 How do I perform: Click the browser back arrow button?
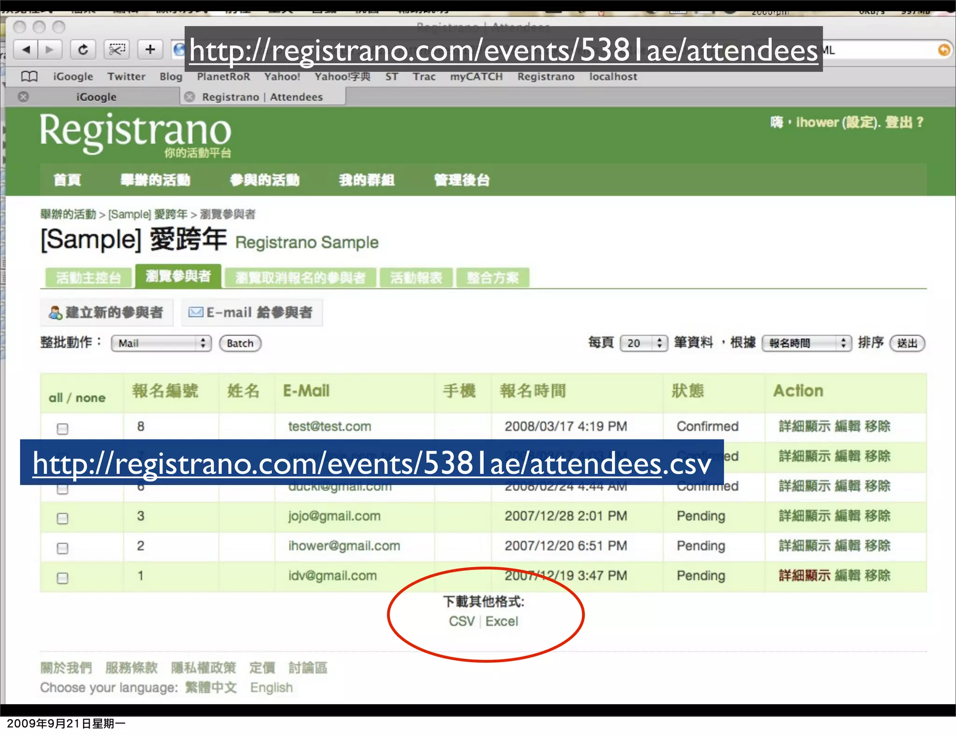click(26, 49)
